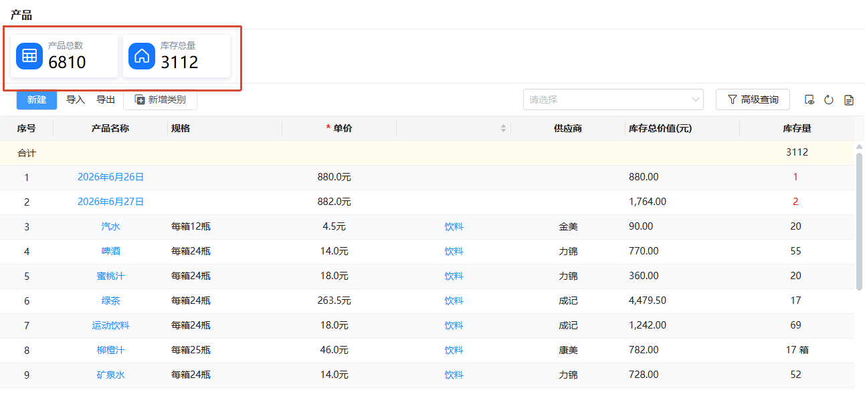Select 导出 export option
Image resolution: width=865 pixels, height=394 pixels.
point(106,100)
